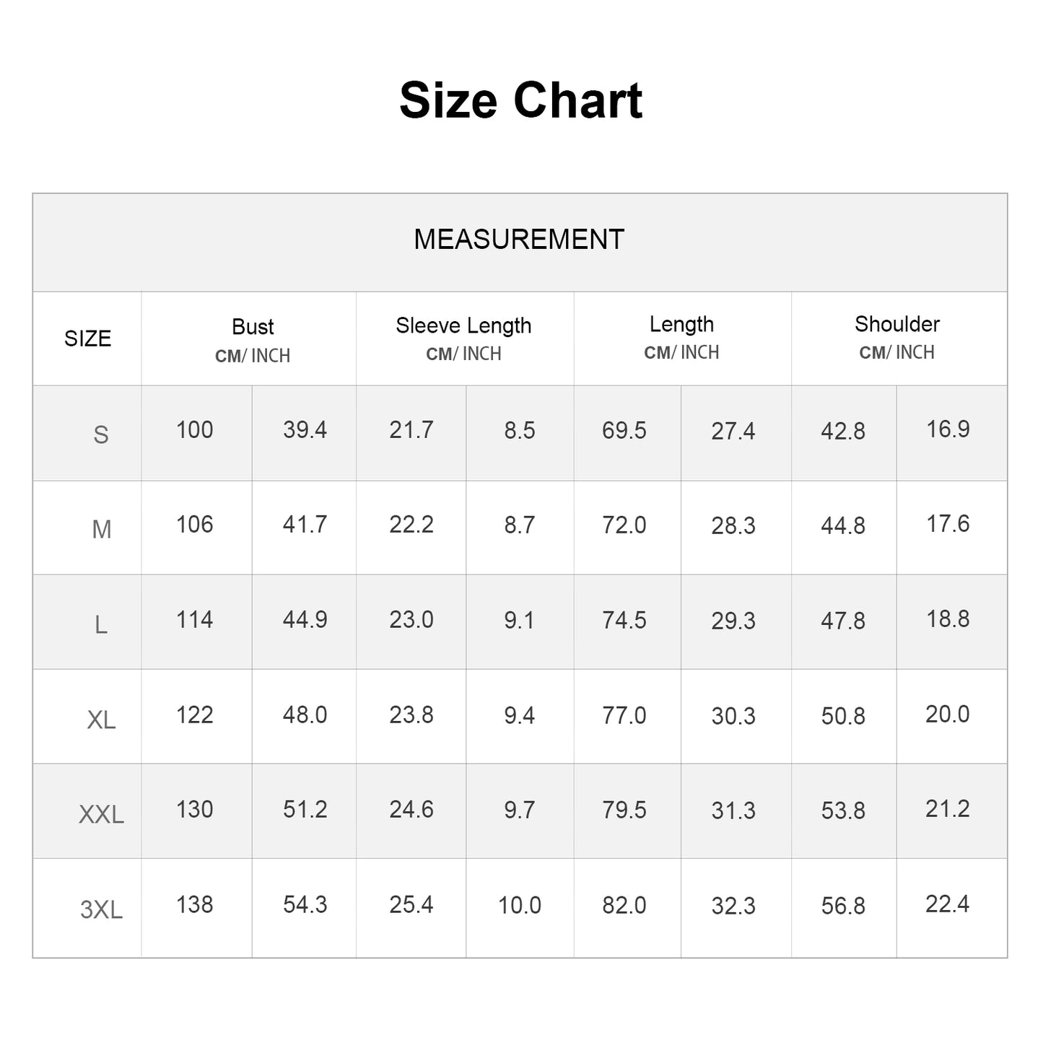Viewport: 1043px width, 1040px height.
Task: Select sleeve length value 23.0 for L
Action: coord(411,620)
